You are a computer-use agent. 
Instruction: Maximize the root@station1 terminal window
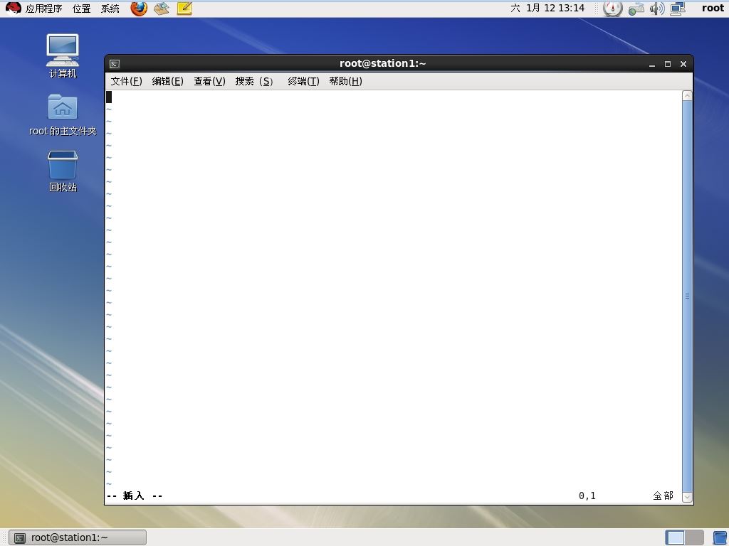(668, 64)
